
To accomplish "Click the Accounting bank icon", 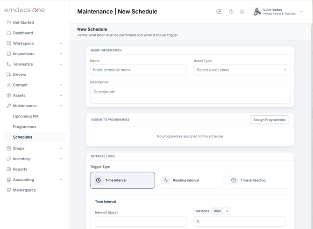I will (8, 179).
